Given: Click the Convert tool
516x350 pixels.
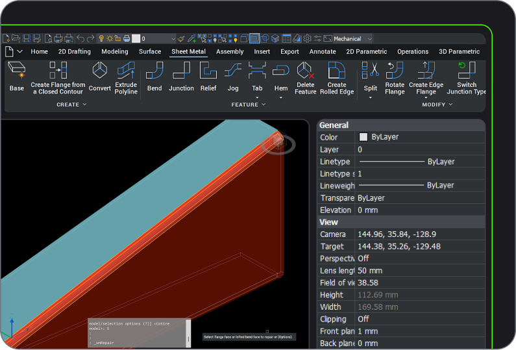Looking at the screenshot, I should (100, 77).
